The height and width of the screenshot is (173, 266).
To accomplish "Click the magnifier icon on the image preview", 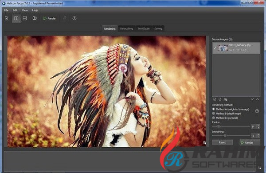I will pyautogui.click(x=204, y=143).
